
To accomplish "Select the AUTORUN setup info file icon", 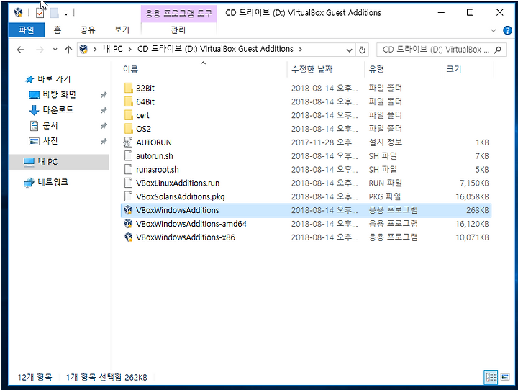I will click(128, 142).
